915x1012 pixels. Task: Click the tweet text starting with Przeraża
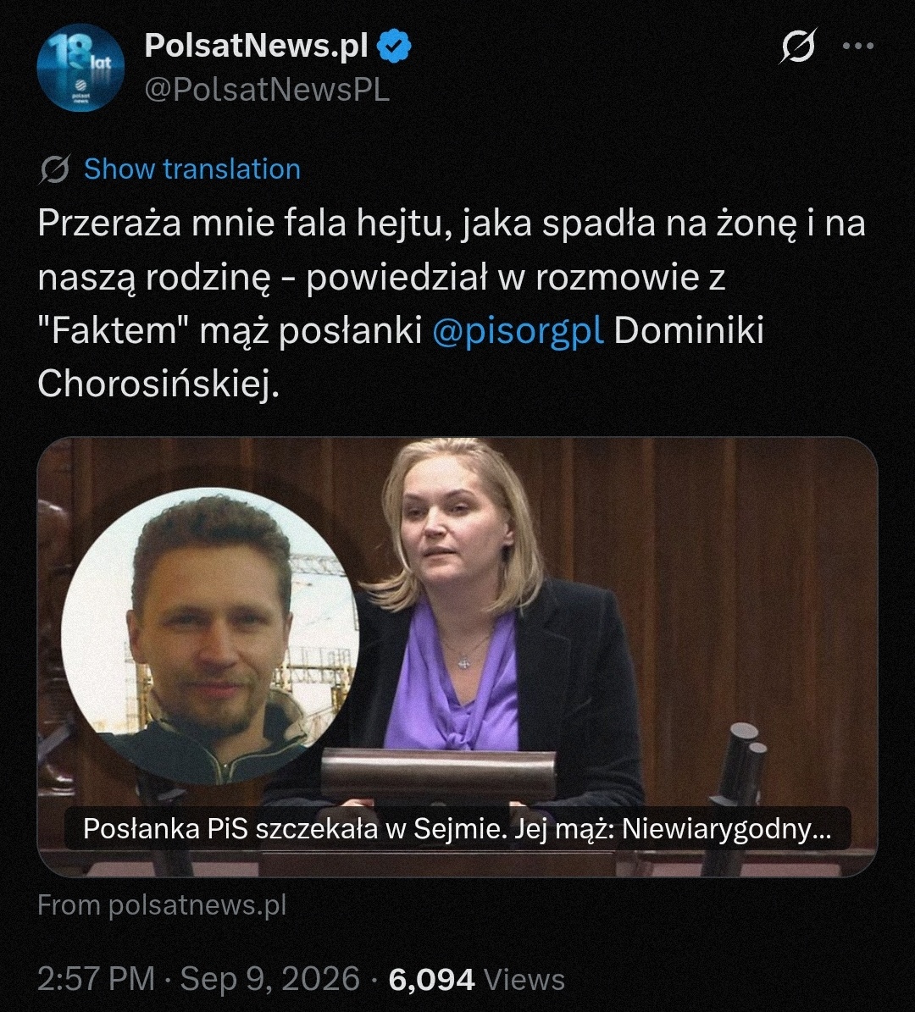[x=452, y=303]
